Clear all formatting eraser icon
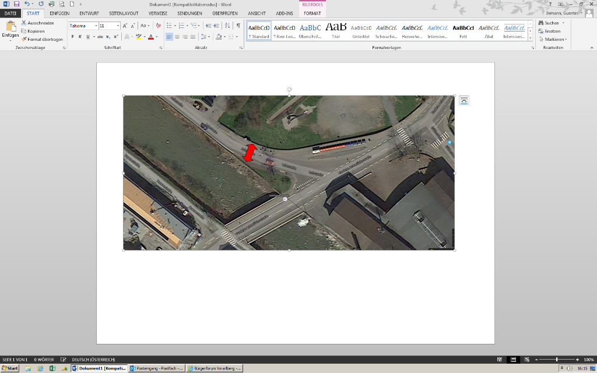The height and width of the screenshot is (373, 597). (159, 26)
